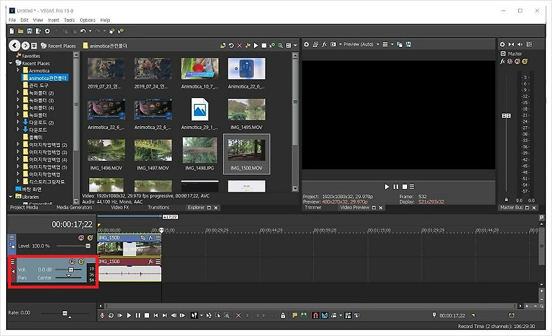This screenshot has height=336, width=552.
Task: Open Video Output FX in the preview toolbar
Action: [324, 44]
